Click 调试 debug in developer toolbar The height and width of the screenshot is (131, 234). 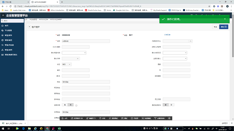point(124,118)
